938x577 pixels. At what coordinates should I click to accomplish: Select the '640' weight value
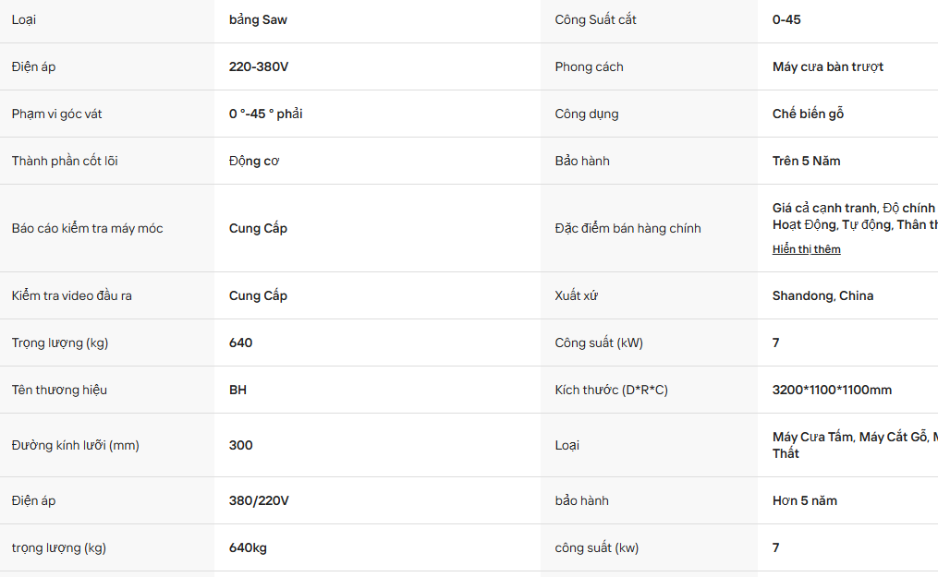(x=240, y=343)
